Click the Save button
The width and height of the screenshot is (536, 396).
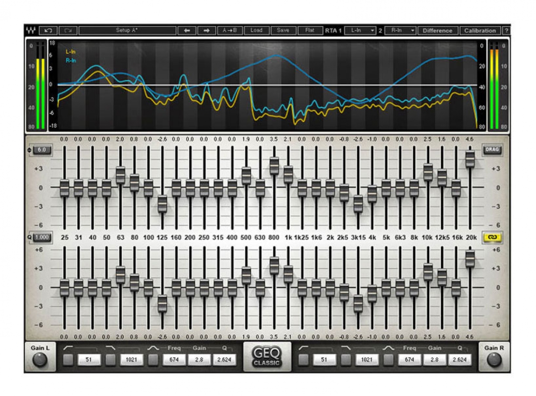pyautogui.click(x=283, y=30)
